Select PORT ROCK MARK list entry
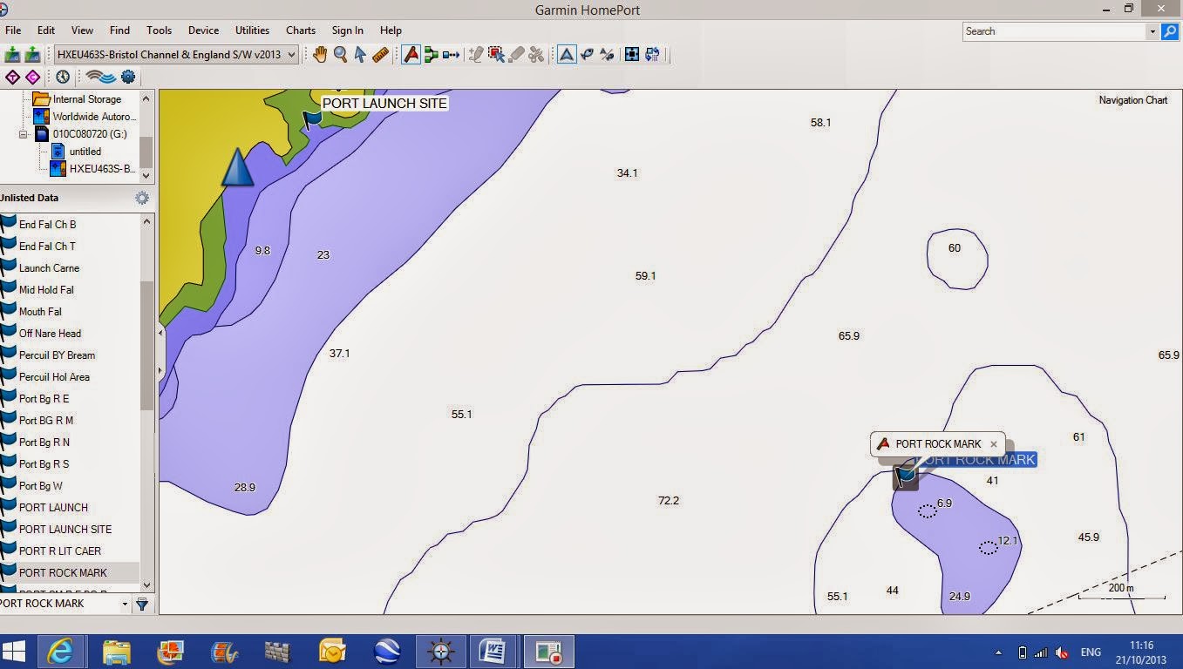The height and width of the screenshot is (669, 1183). (63, 573)
